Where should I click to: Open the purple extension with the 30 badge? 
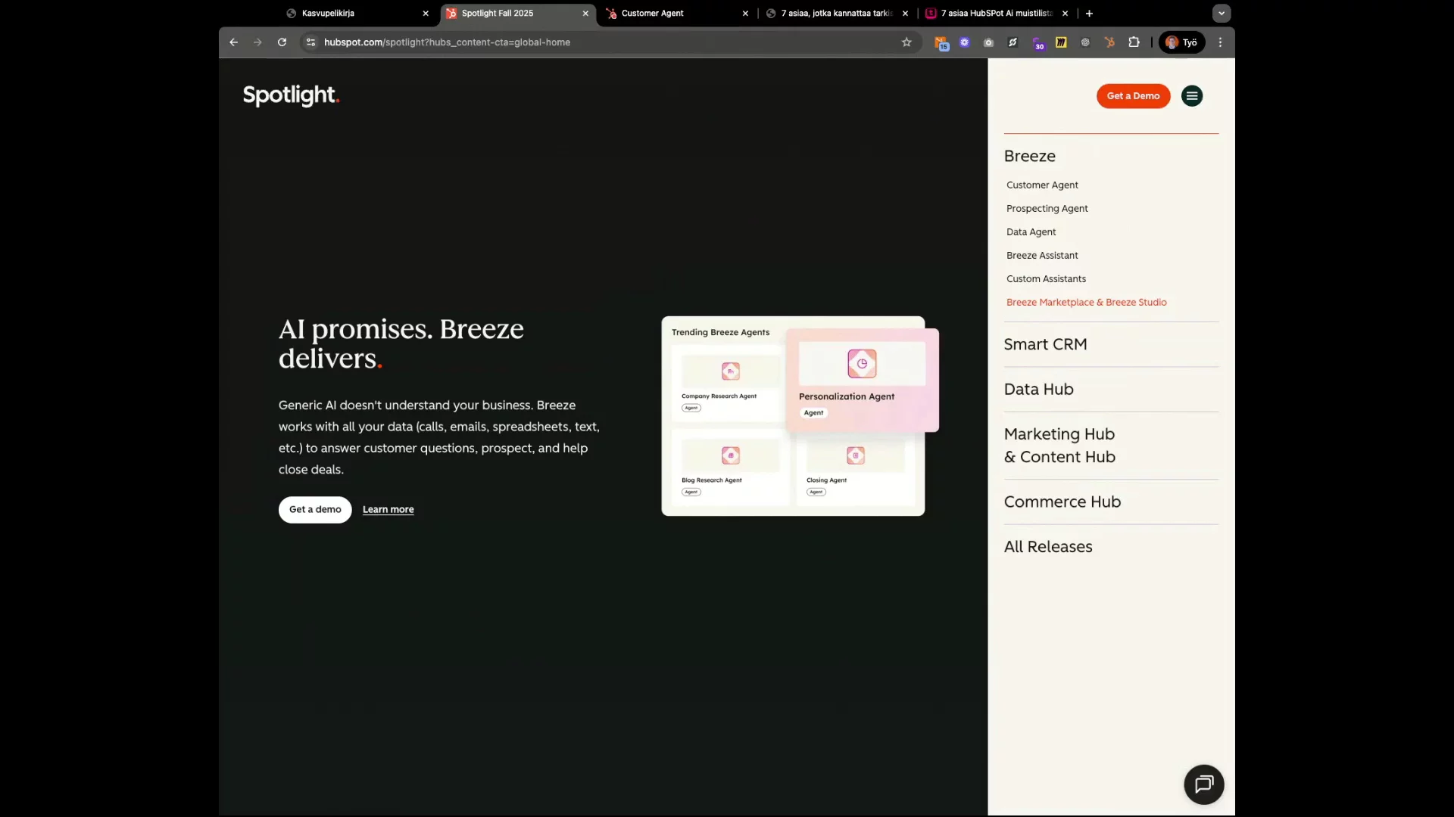(1037, 43)
